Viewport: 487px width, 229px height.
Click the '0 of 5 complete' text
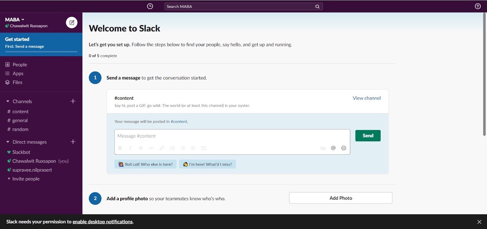click(103, 56)
